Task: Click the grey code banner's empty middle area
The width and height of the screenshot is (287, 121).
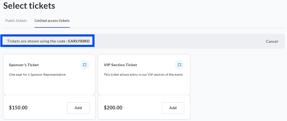Action: coord(178,41)
